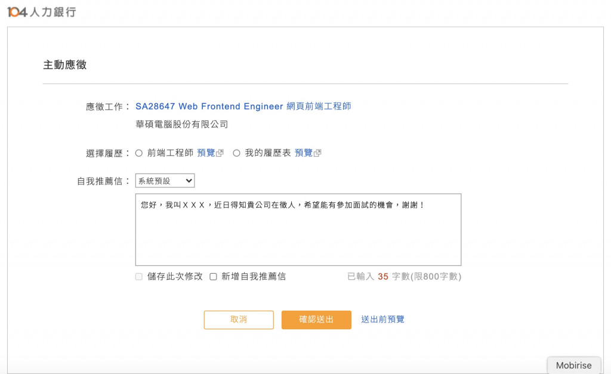
Task: Click the 104人力銀行 logo
Action: point(42,12)
